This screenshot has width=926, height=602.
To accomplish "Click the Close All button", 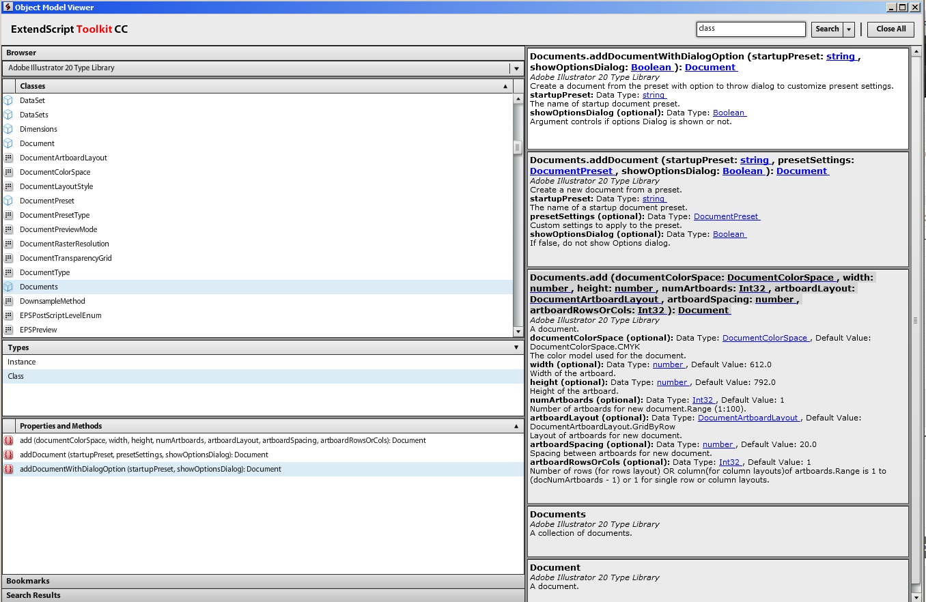I will click(891, 29).
